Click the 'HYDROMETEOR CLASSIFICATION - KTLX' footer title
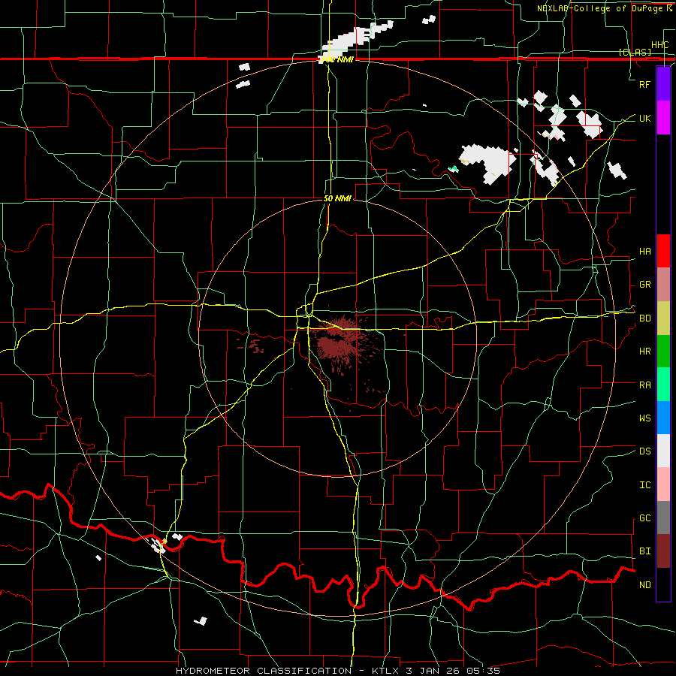Screen dimensions: 676x676 pos(288,671)
